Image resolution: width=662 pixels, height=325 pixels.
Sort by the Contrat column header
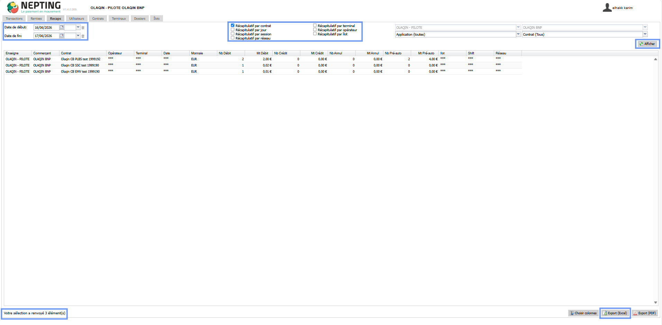83,53
